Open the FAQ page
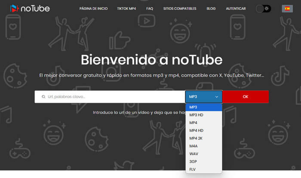Screen dimensions: 301x178 (x=150, y=9)
